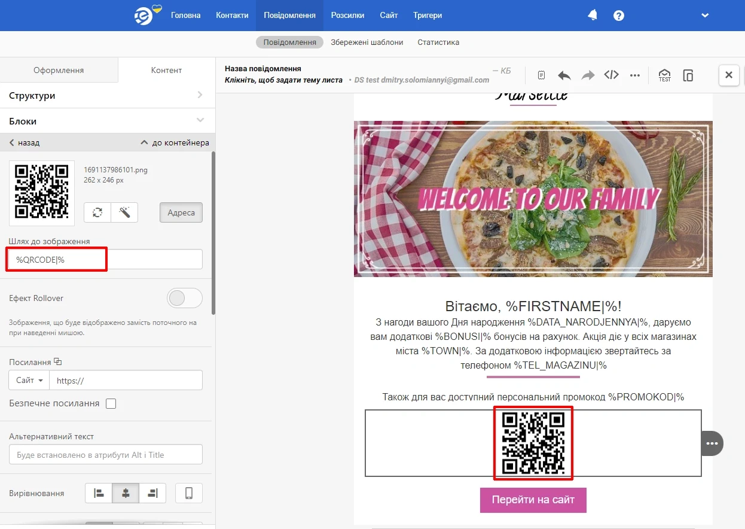
Task: Toggle the Ефект Rollover switch
Action: 184,298
